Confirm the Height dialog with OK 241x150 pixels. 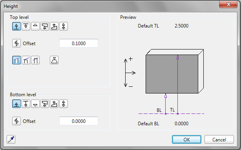point(186,139)
